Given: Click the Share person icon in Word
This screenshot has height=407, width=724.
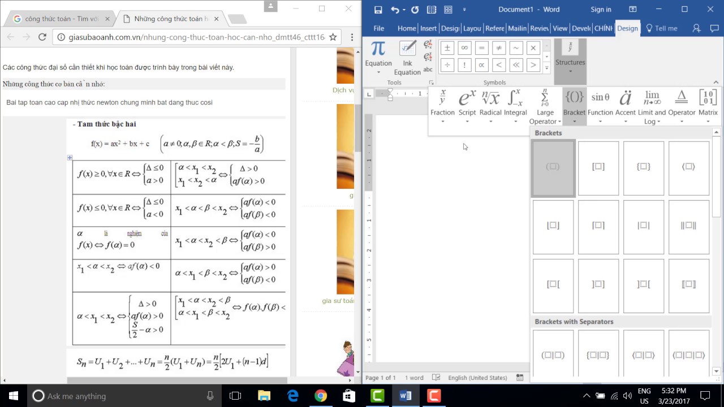Looking at the screenshot, I should tap(697, 28).
